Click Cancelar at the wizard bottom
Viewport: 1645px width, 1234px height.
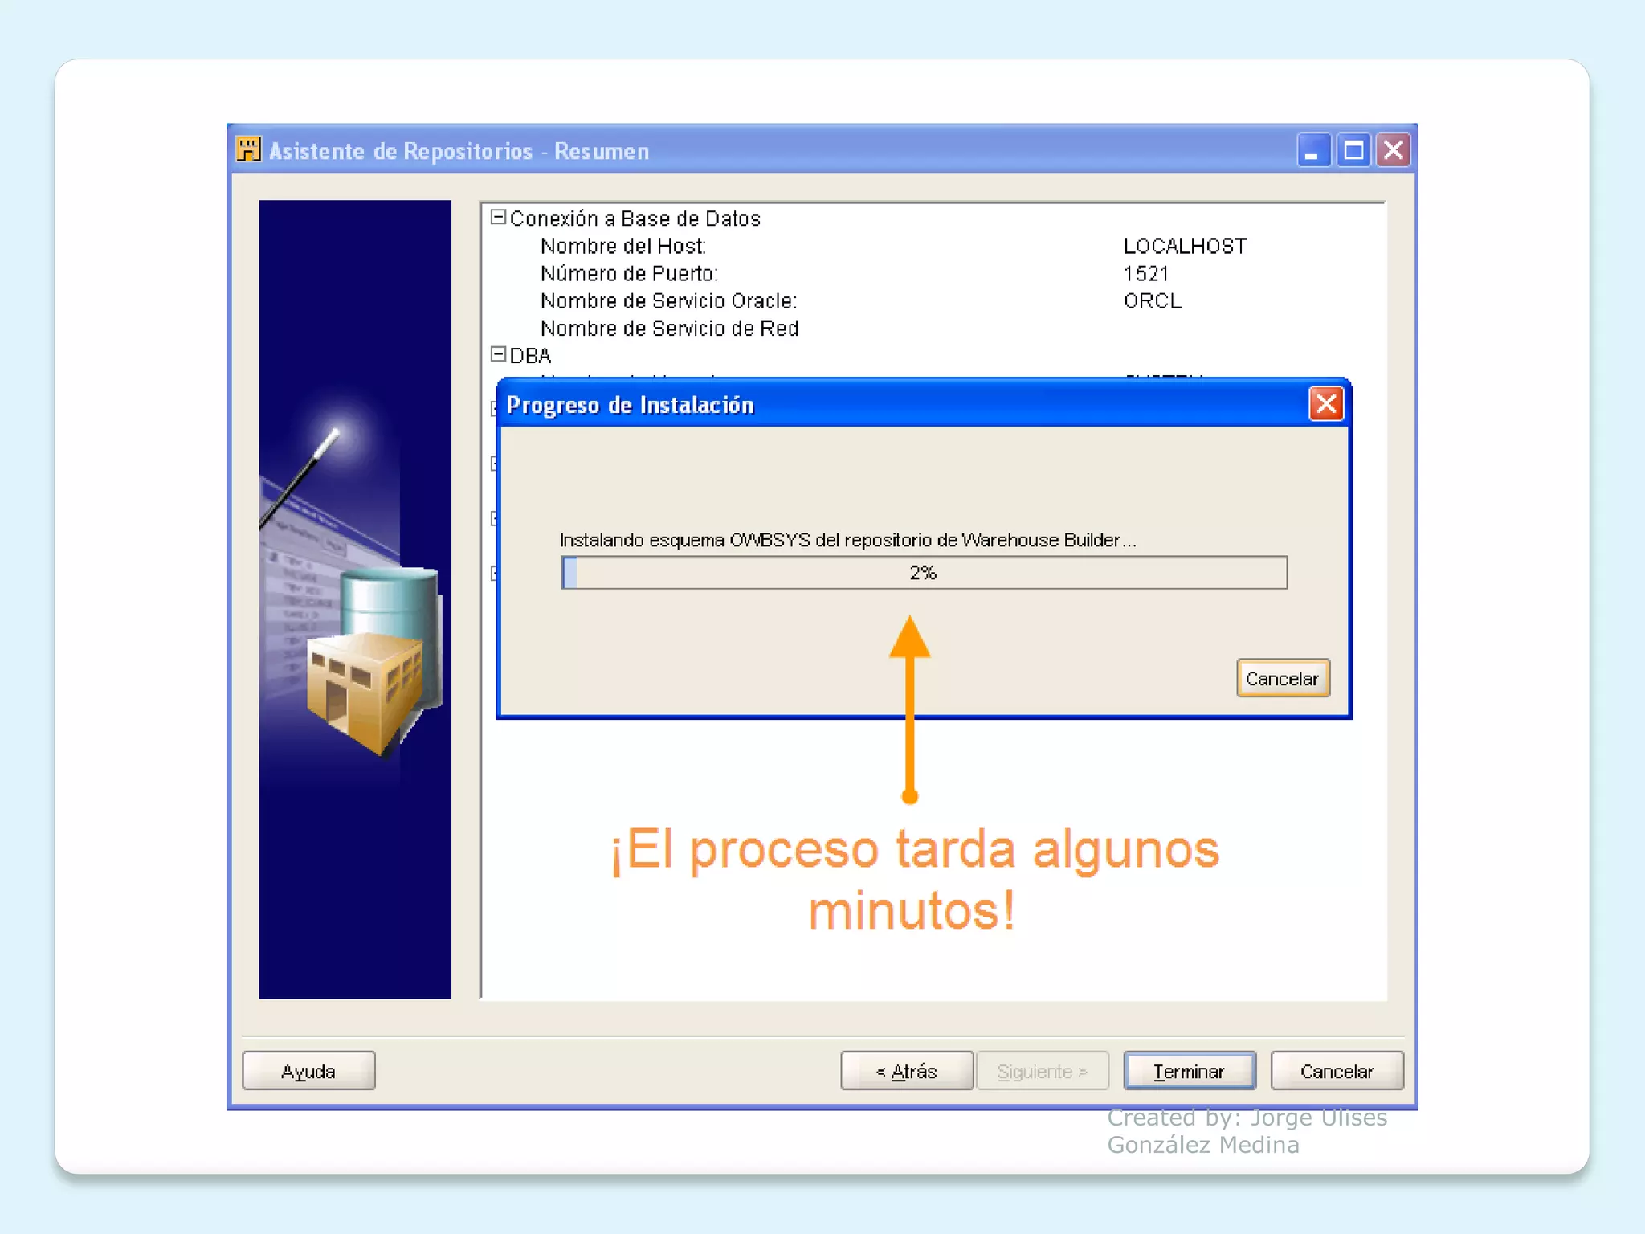point(1337,1071)
